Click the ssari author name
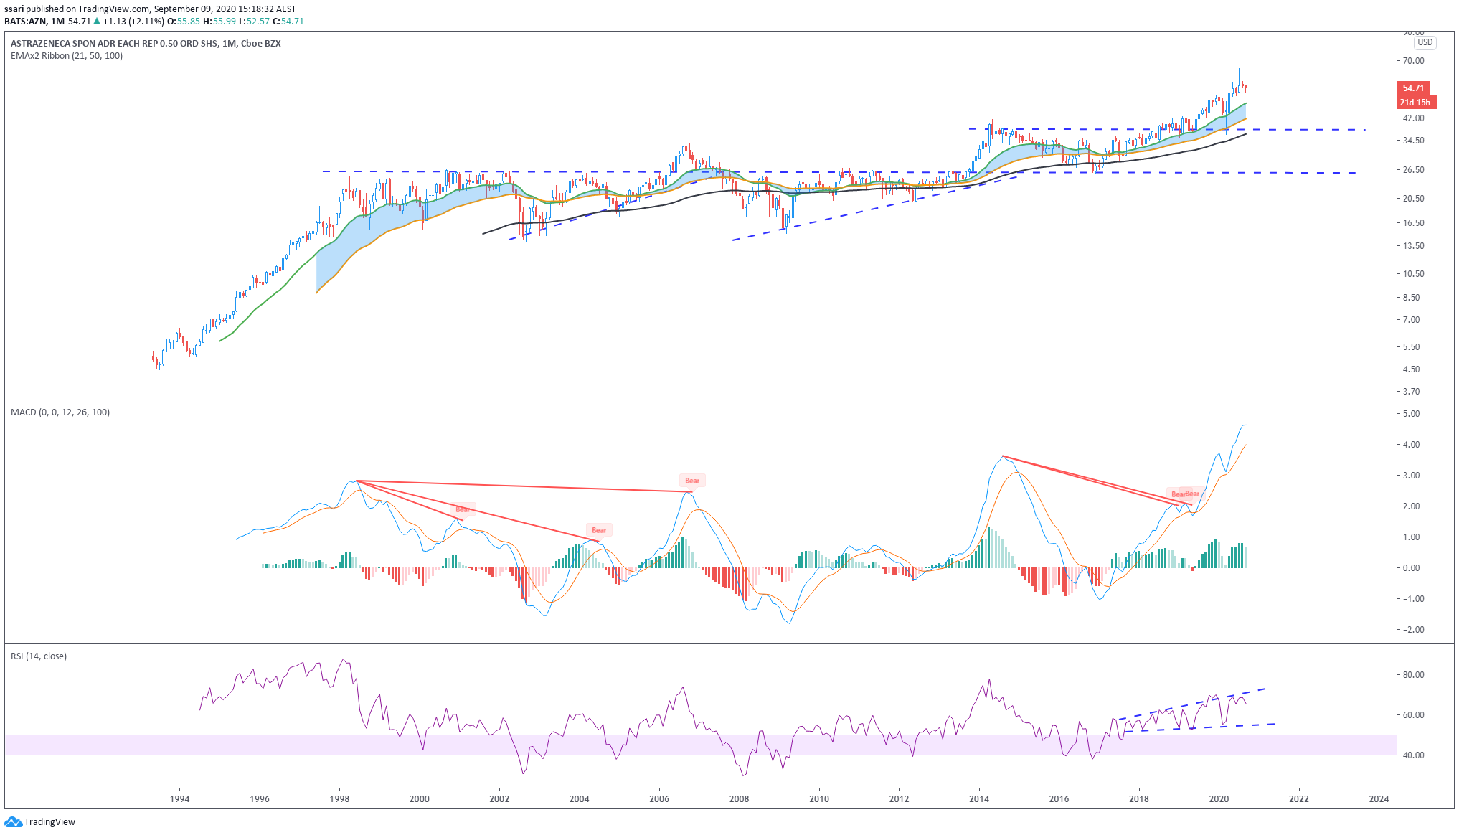This screenshot has width=1459, height=835. pyautogui.click(x=14, y=9)
